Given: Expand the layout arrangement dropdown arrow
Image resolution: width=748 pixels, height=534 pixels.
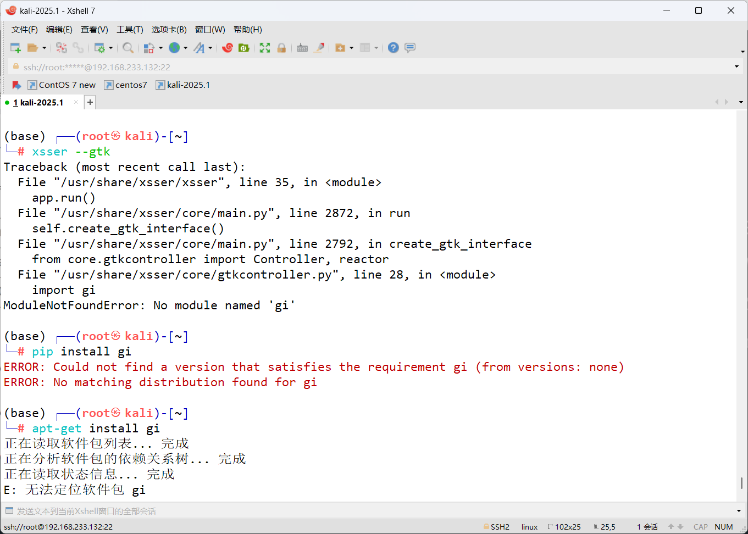Looking at the screenshot, I should [x=376, y=48].
